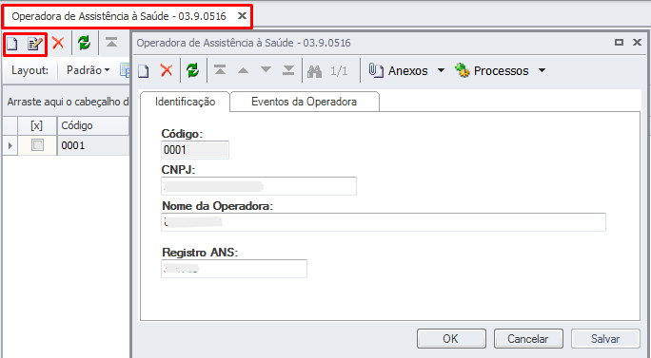Viewport: 651px width, 358px height.
Task: Click red Delete X in dialog toolbar
Action: tap(167, 70)
